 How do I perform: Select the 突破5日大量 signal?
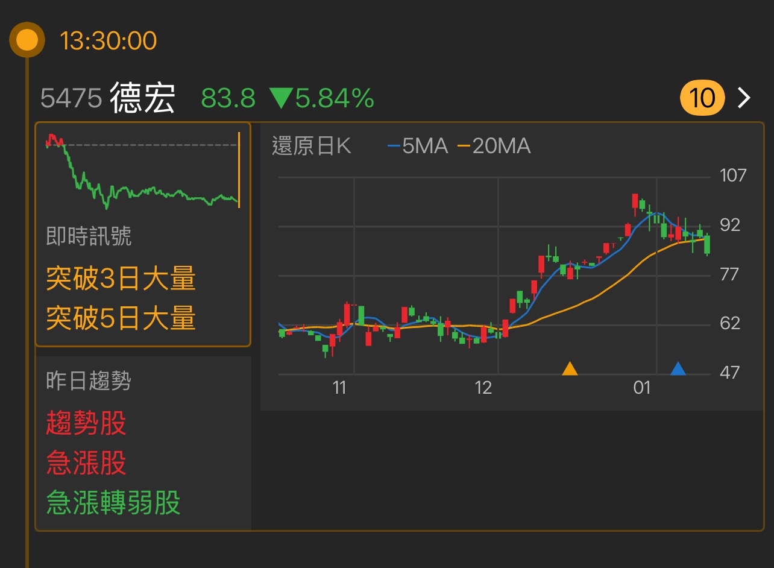(121, 317)
